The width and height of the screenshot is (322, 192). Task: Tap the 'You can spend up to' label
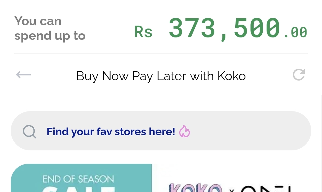tap(50, 28)
